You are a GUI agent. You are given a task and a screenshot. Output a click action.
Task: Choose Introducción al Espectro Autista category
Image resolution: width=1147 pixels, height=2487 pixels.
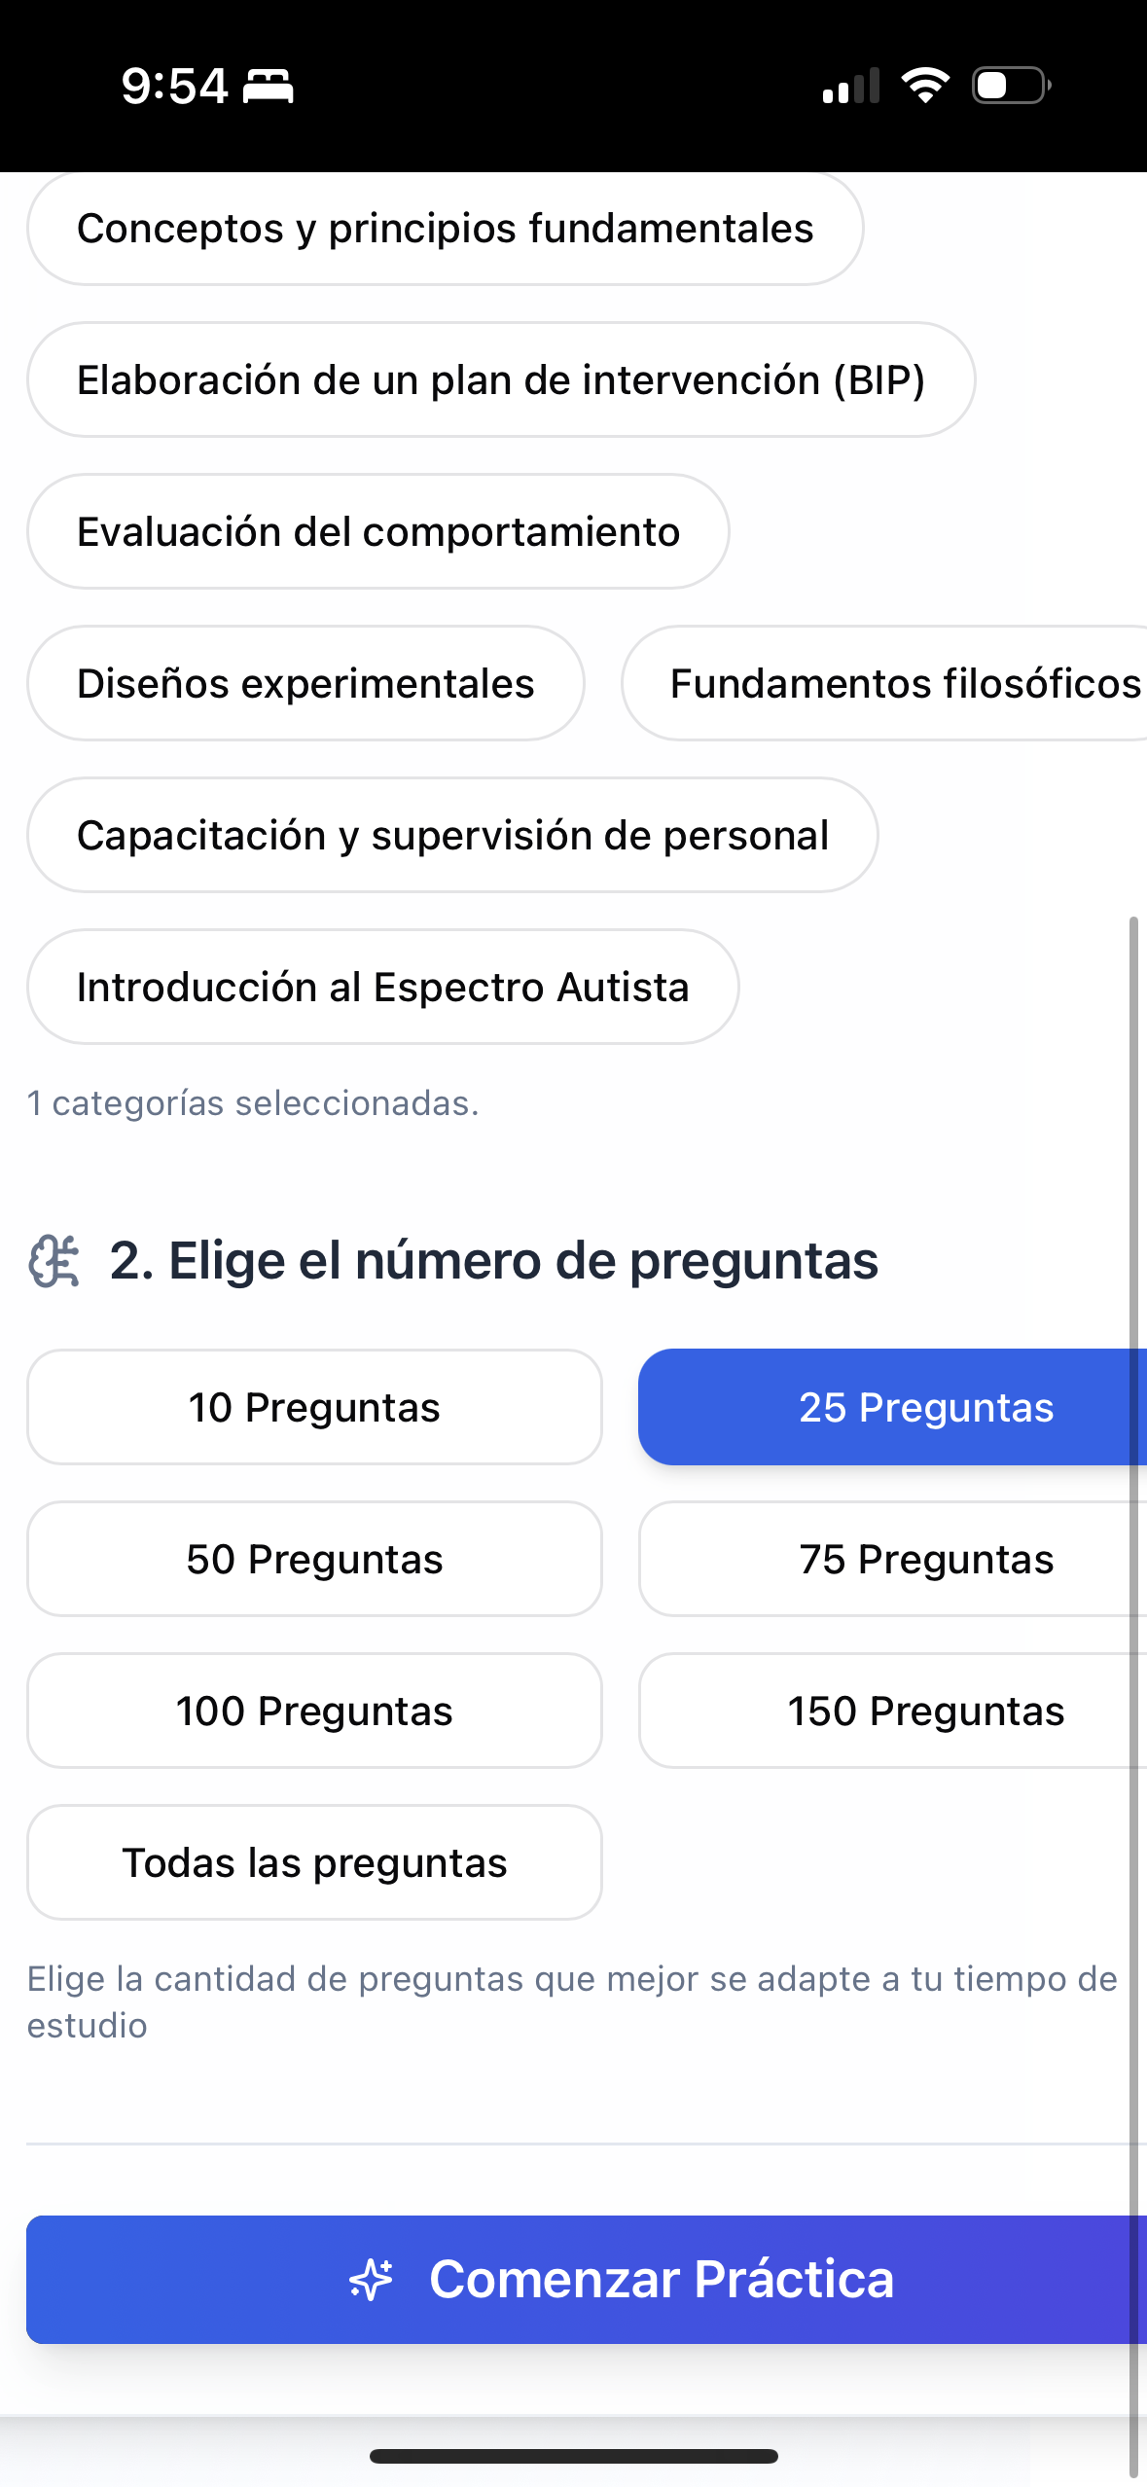coord(382,988)
